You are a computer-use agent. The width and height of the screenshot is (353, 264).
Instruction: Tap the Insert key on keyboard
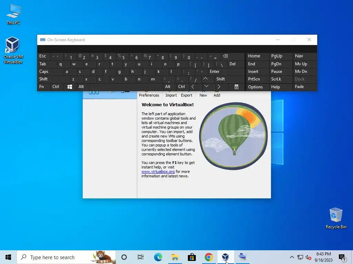[x=258, y=71]
